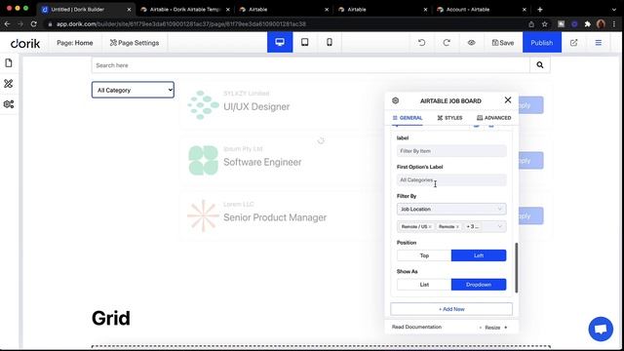624x351 pixels.
Task: Switch to the General tab
Action: point(408,118)
